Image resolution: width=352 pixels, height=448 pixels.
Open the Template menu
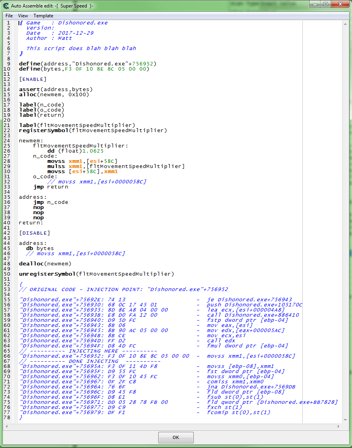point(43,16)
